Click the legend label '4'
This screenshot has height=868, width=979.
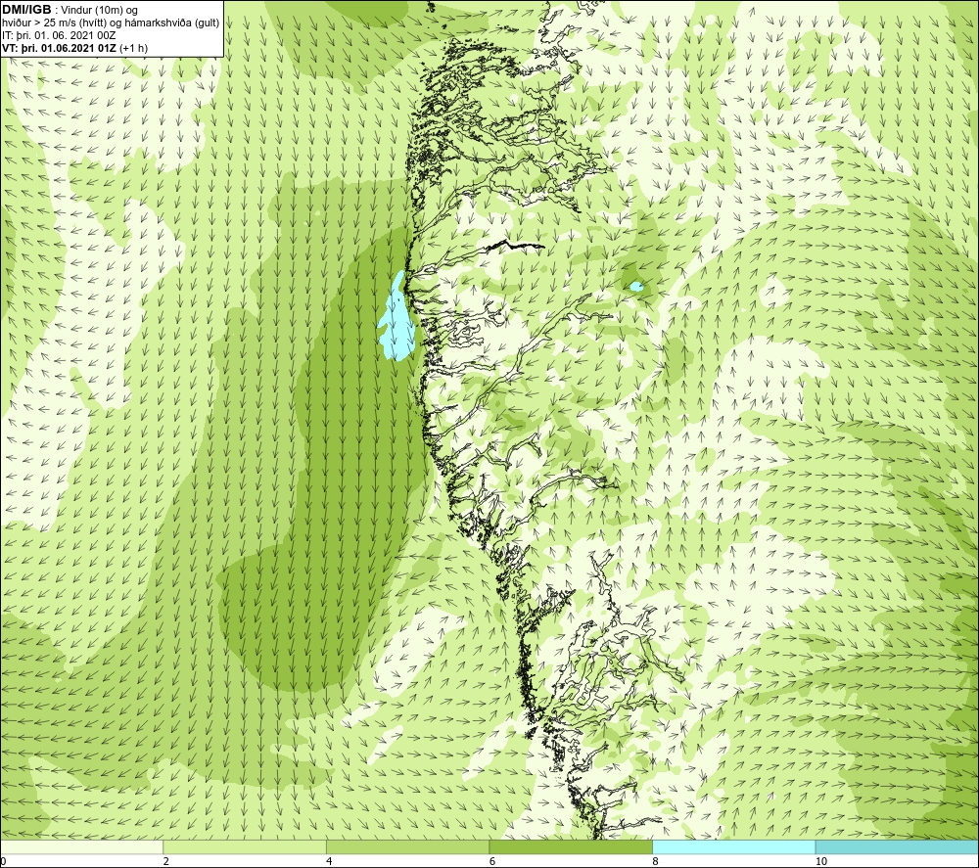[x=329, y=861]
